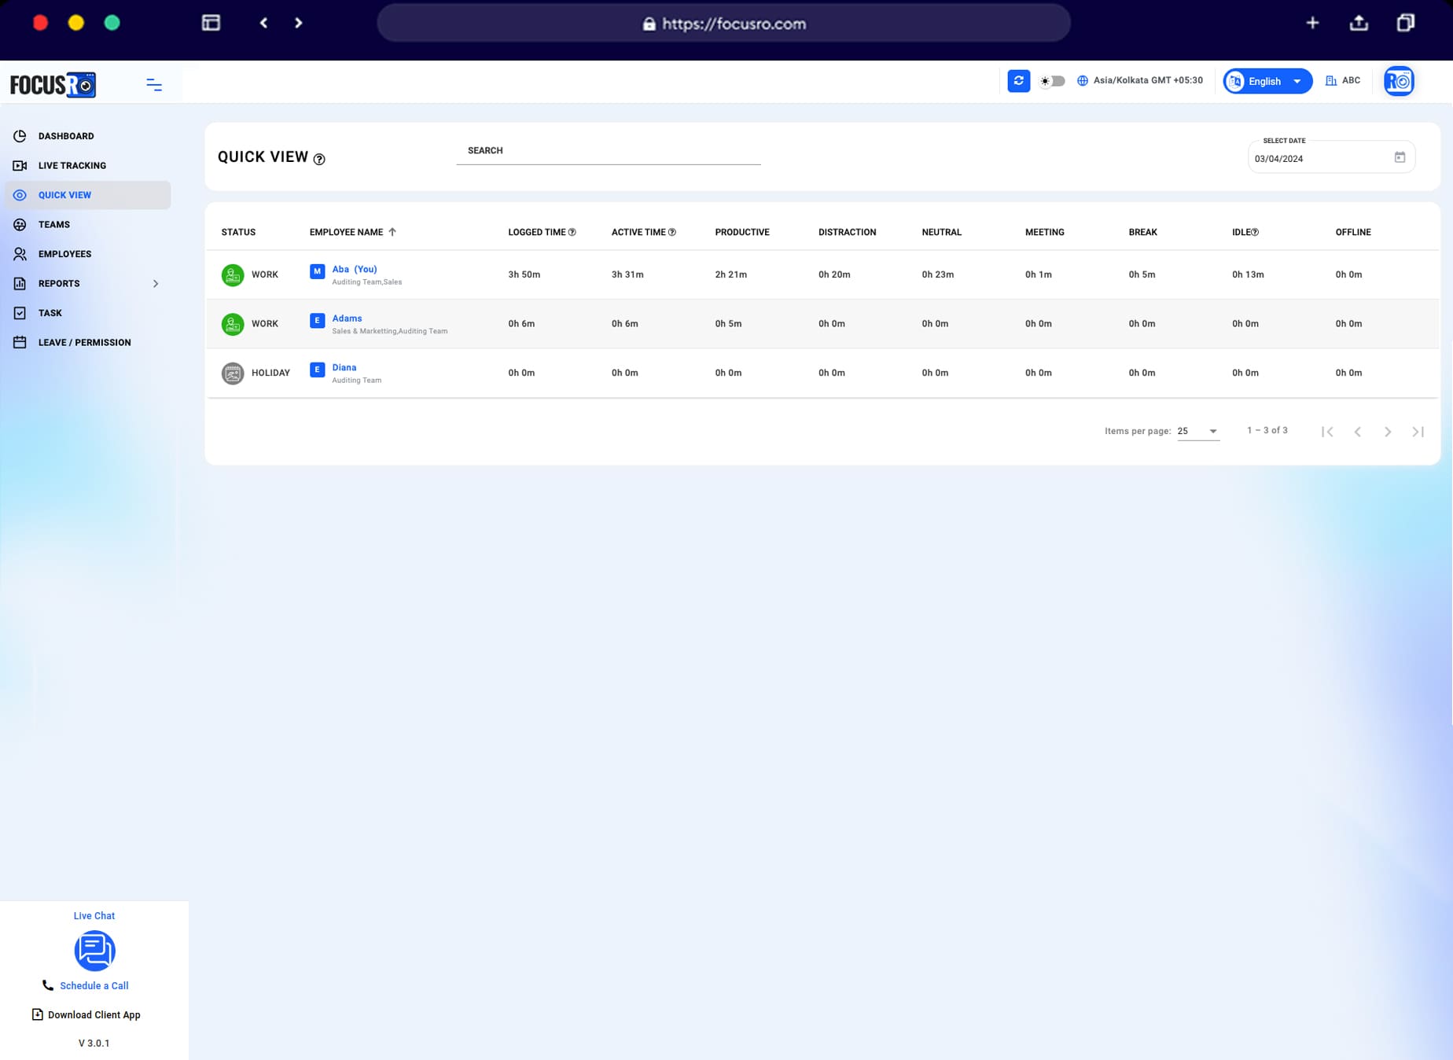
Task: Collapse the sidebar with the hamburger toggle
Action: point(153,84)
